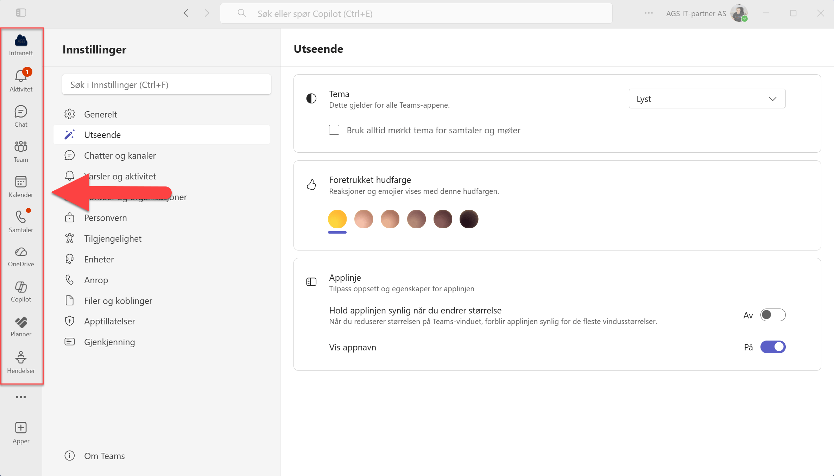Open the Tema dropdown showing Lyst
The width and height of the screenshot is (834, 476).
(707, 99)
